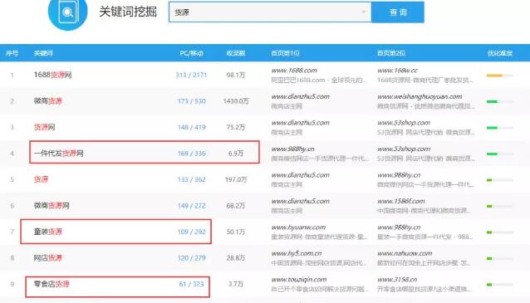Click index value 148 / 419
Screen dimensions: 530x303
tap(191, 127)
